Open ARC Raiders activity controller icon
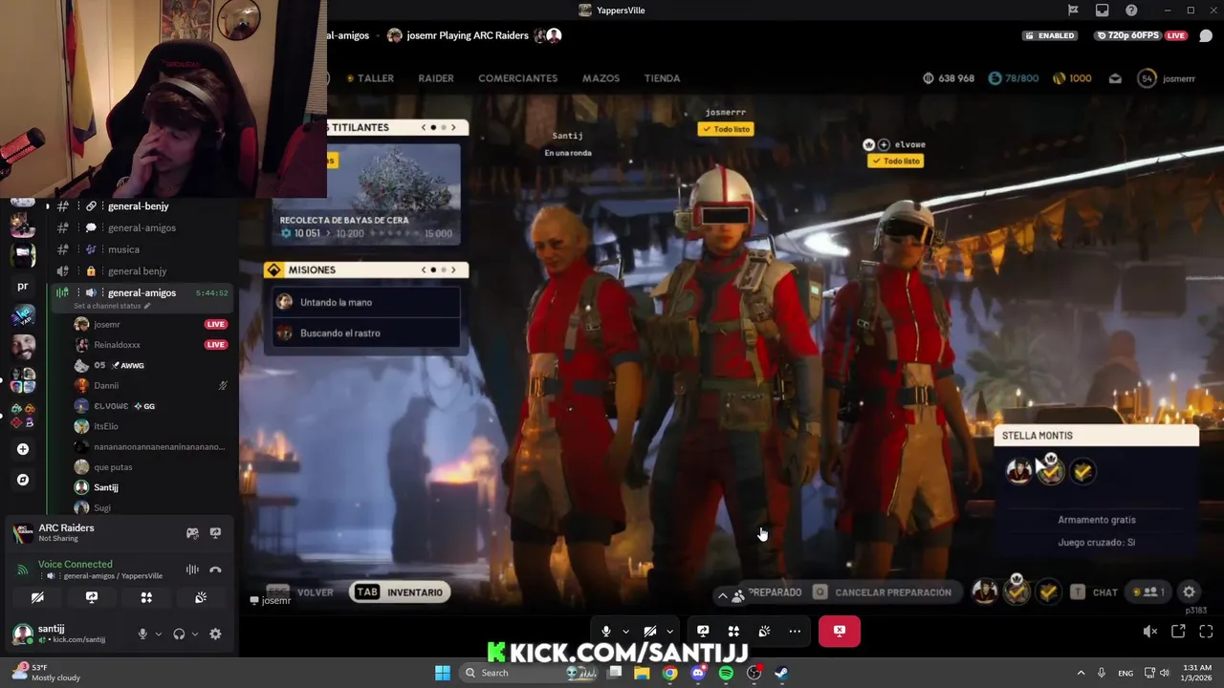The image size is (1224, 688). tap(192, 533)
